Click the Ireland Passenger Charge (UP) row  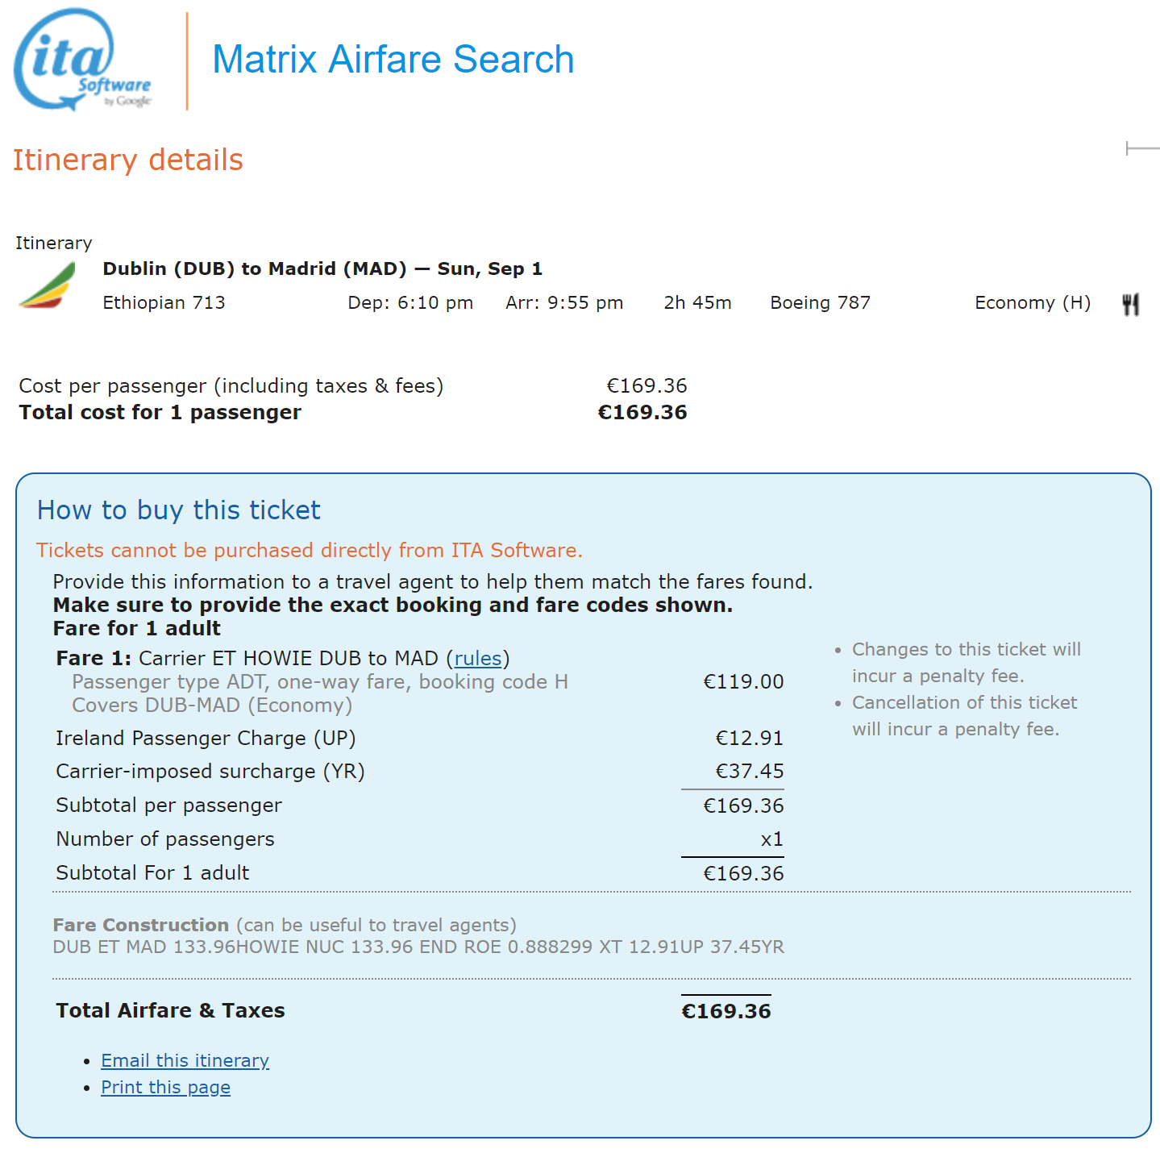click(419, 739)
